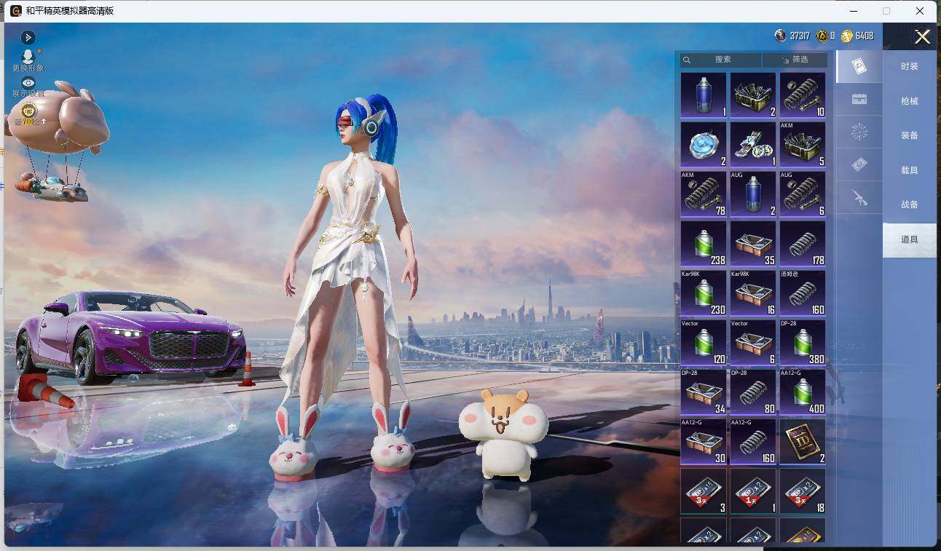Switch to the 载具 tab
This screenshot has height=551, width=941.
coord(910,170)
